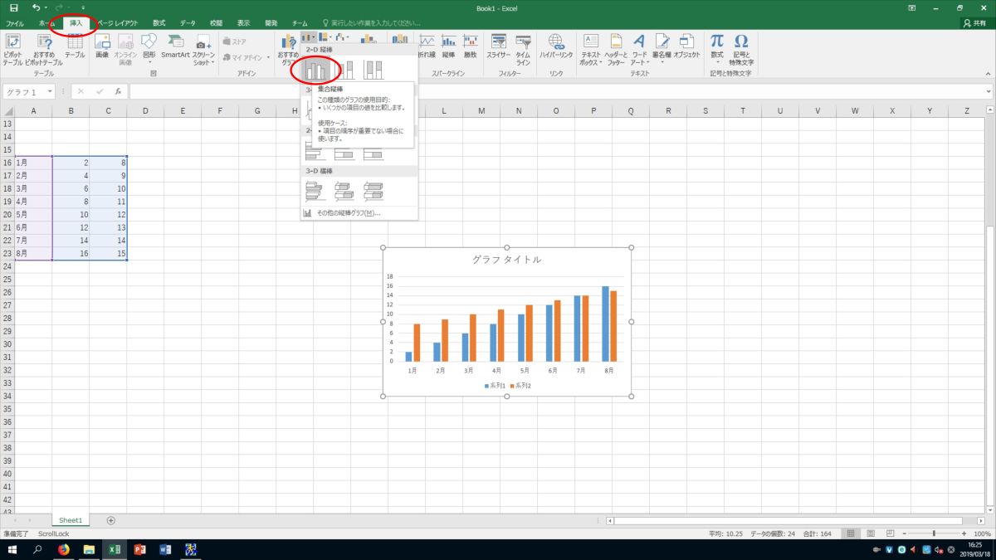Open the Text Box (テキストボックス) dropdown

click(591, 50)
